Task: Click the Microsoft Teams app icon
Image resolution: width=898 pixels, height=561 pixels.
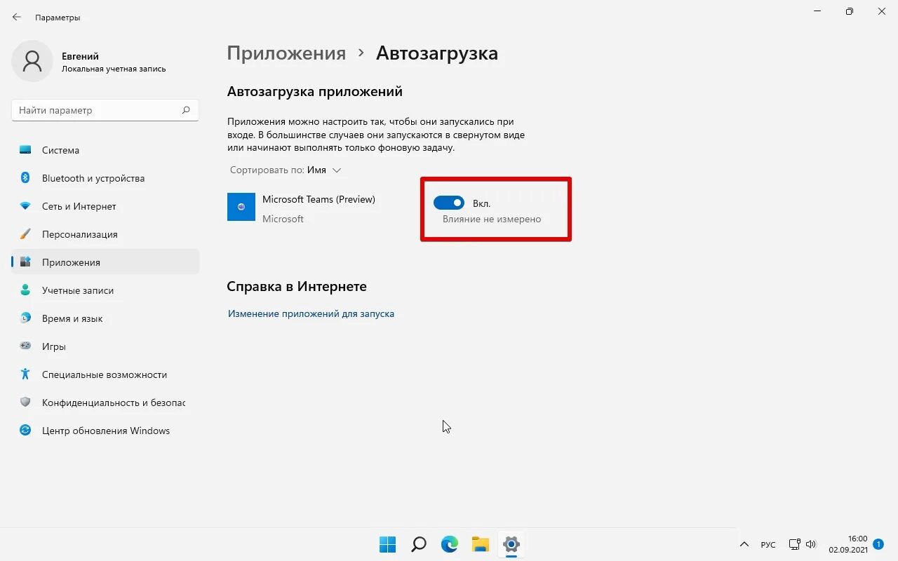Action: click(x=241, y=207)
